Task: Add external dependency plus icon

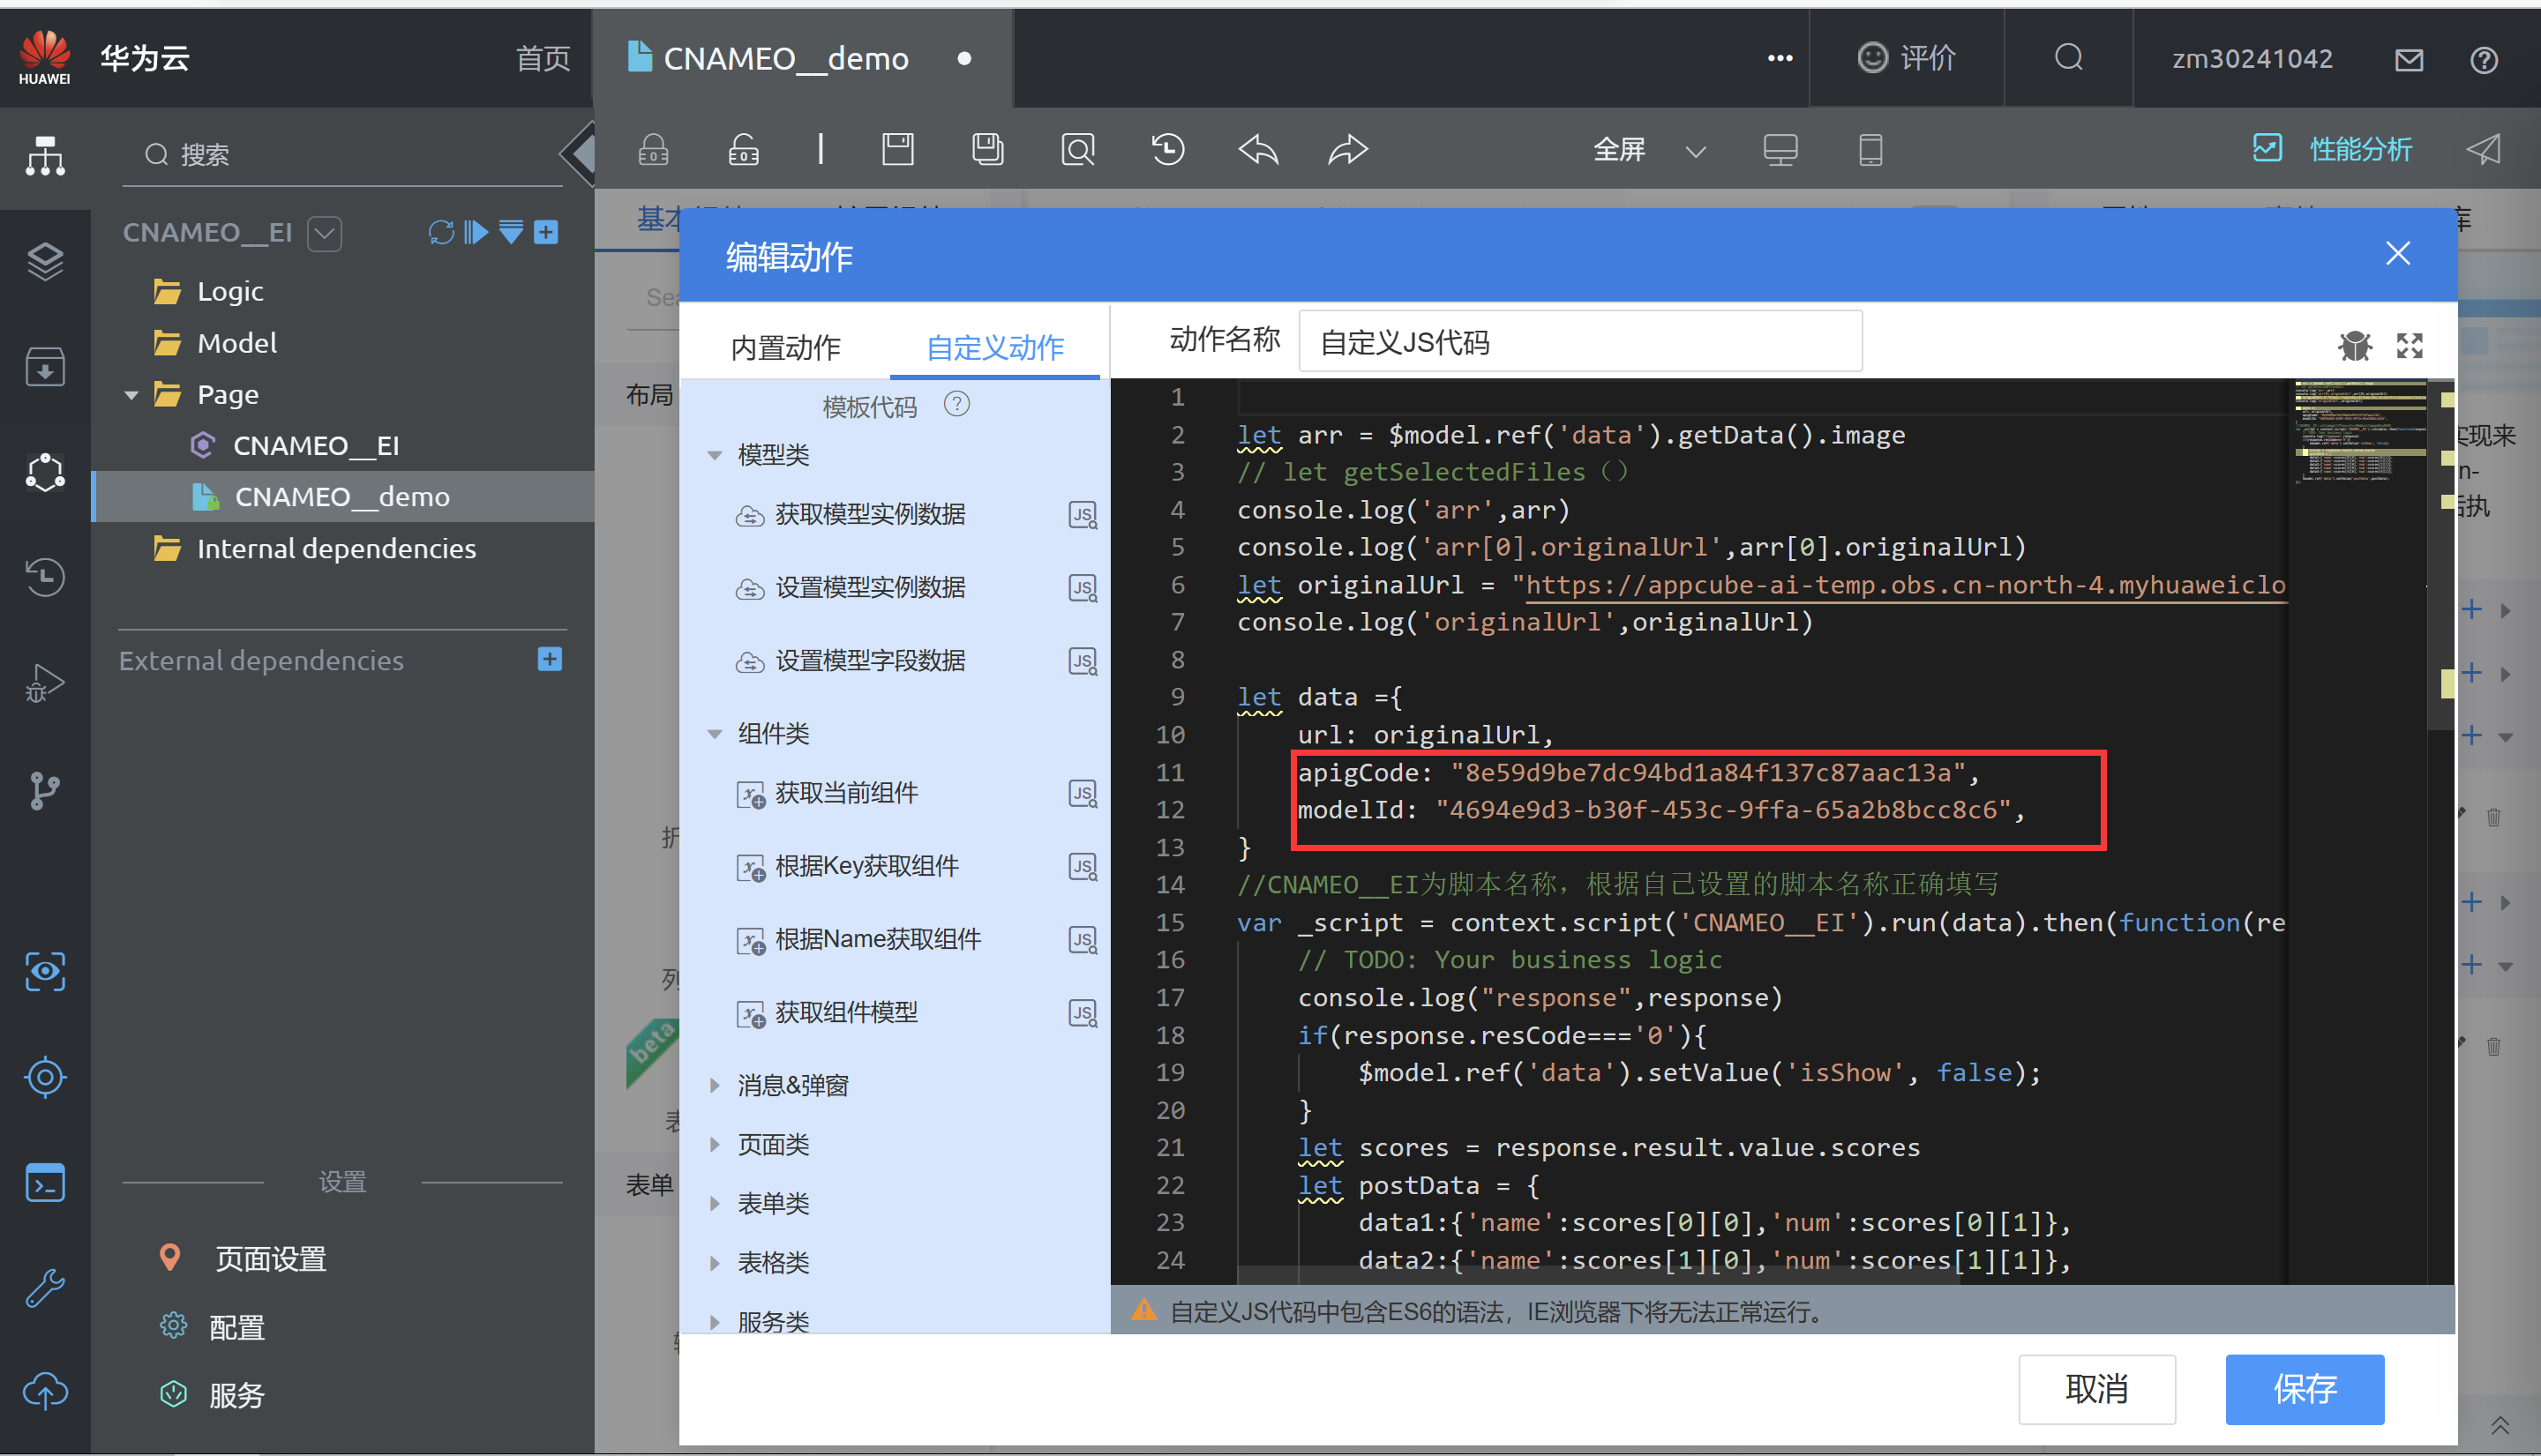Action: pyautogui.click(x=549, y=659)
